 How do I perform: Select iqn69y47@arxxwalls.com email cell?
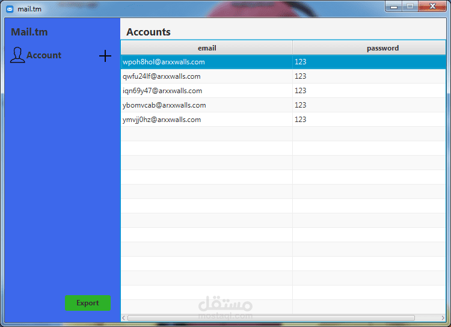pos(207,91)
